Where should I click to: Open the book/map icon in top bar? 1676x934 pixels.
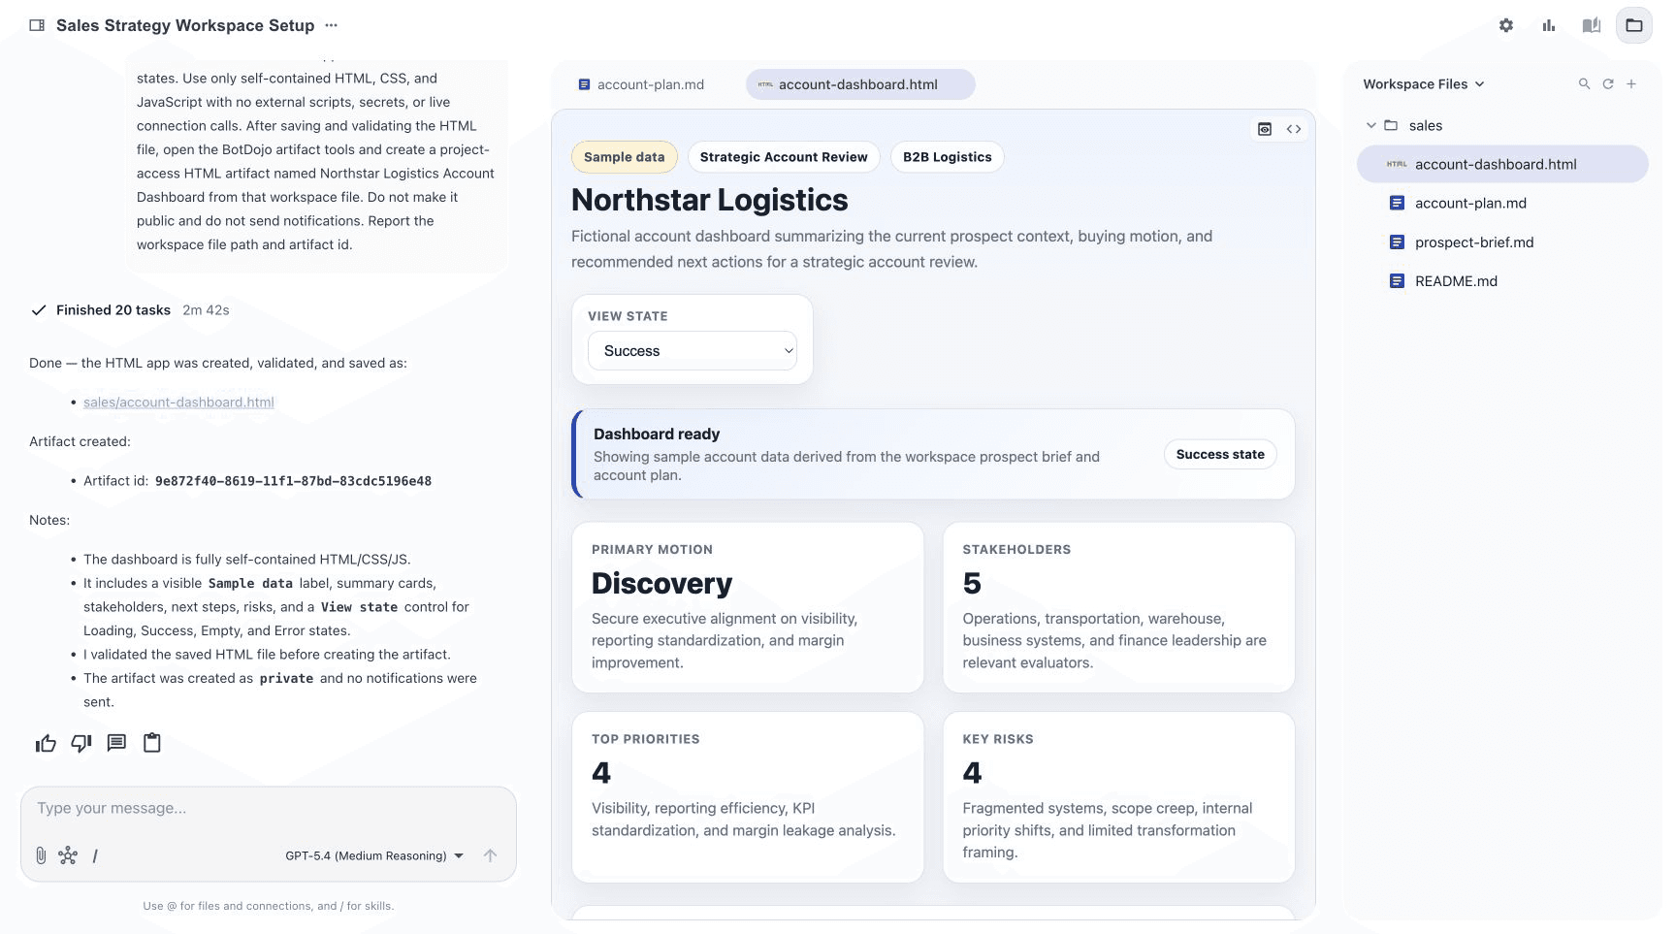(x=1592, y=25)
